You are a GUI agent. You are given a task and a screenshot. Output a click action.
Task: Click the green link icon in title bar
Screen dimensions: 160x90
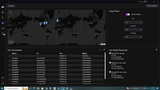[142, 2]
